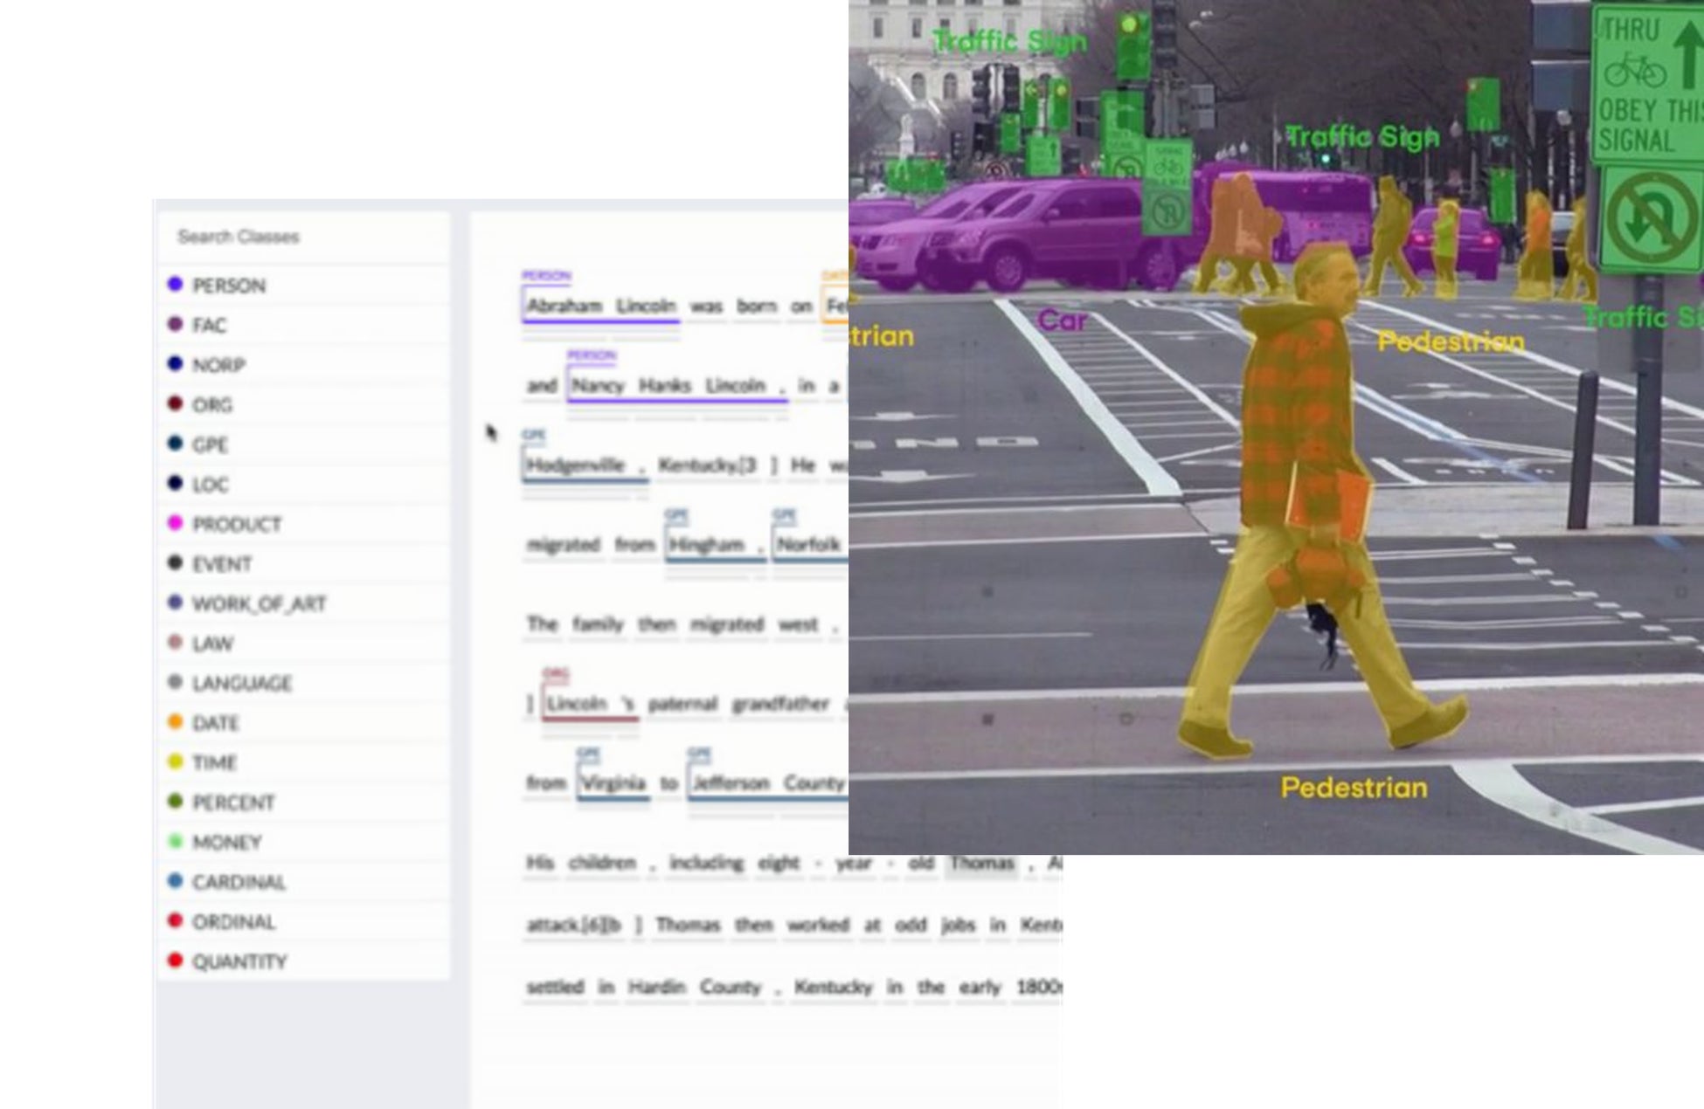Screen dimensions: 1704x1109
Task: Choose the NORP class entry
Action: [x=218, y=365]
